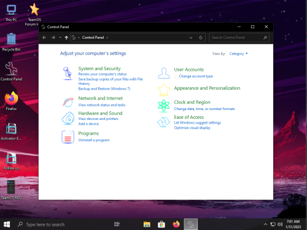Open the volume tray icon
307x230 pixels.
[280, 224]
